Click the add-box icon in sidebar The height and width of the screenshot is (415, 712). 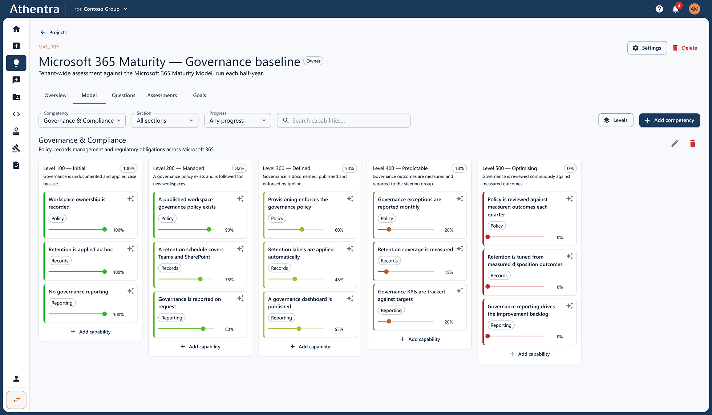[16, 46]
